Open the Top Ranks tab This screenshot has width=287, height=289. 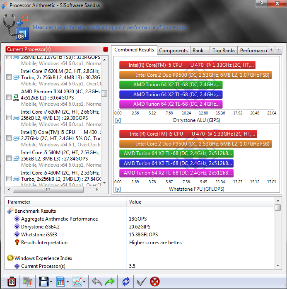tap(224, 51)
